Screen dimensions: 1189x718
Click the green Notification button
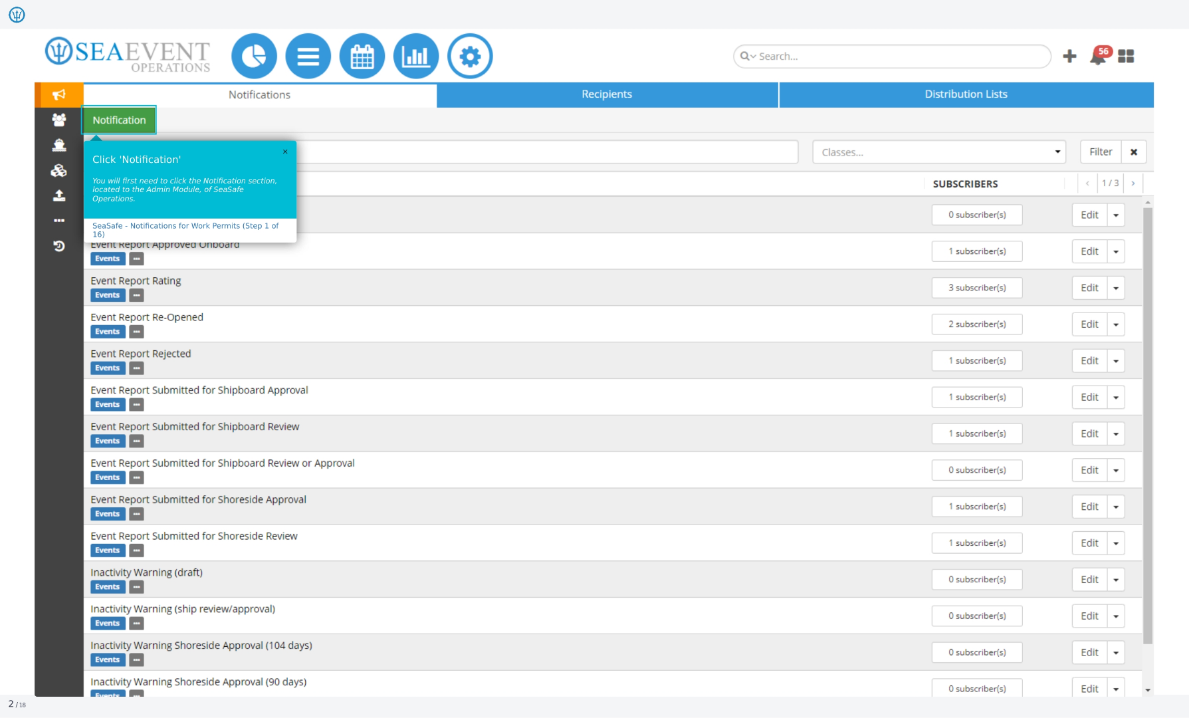(x=119, y=120)
